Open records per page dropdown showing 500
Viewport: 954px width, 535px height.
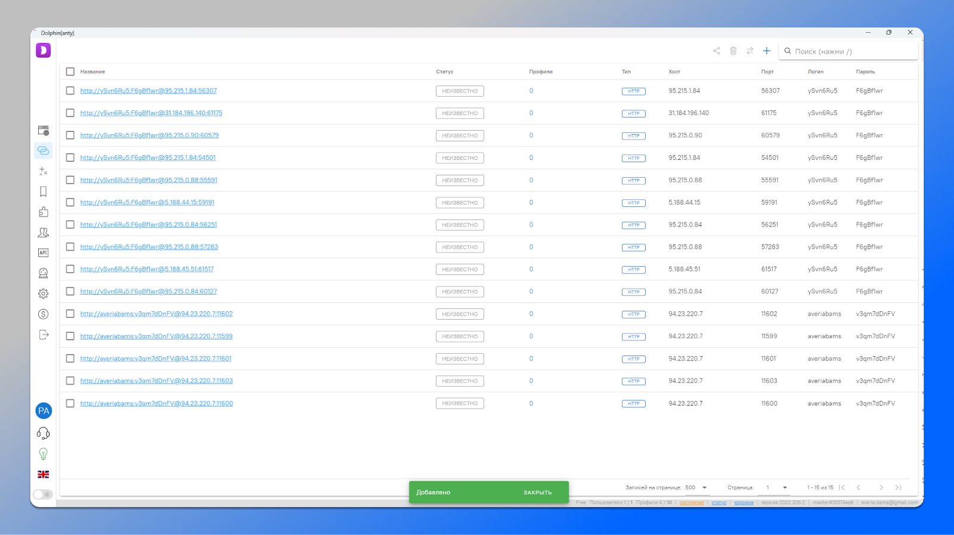[x=696, y=487]
